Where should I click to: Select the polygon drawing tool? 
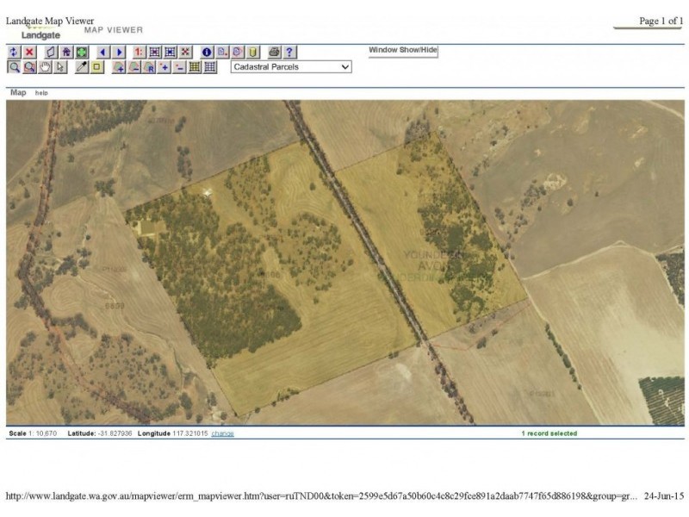tap(50, 52)
